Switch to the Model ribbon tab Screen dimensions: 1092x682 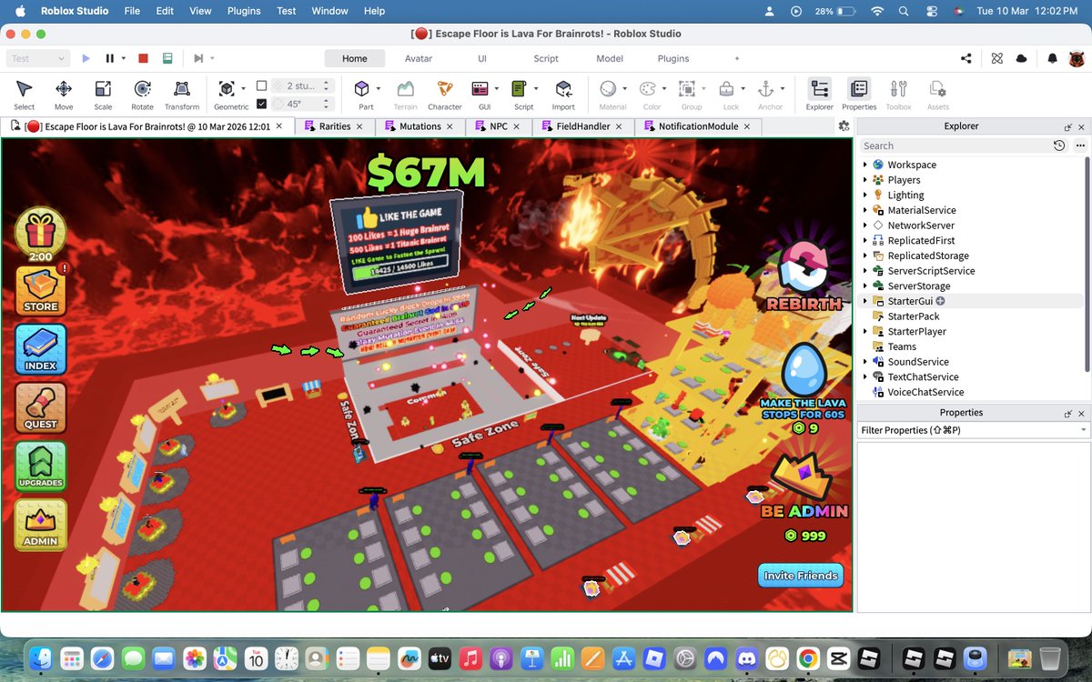point(610,58)
